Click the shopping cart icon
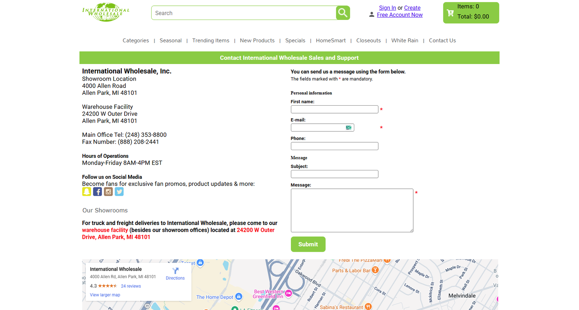Screen dimensions: 579x310 click(450, 13)
